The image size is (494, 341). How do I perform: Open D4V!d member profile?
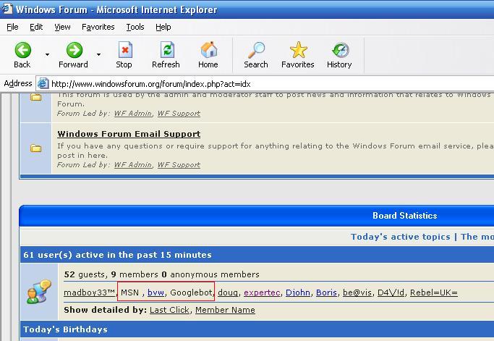coord(391,292)
